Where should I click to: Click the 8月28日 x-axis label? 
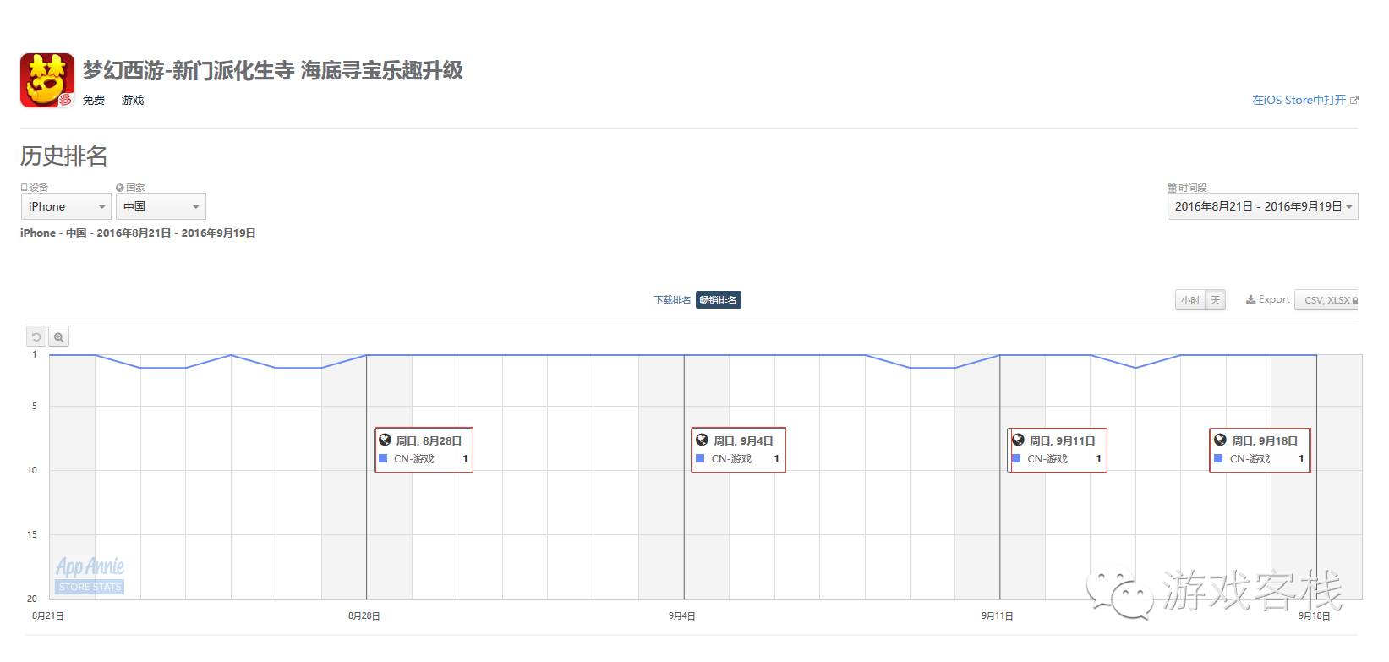point(364,615)
